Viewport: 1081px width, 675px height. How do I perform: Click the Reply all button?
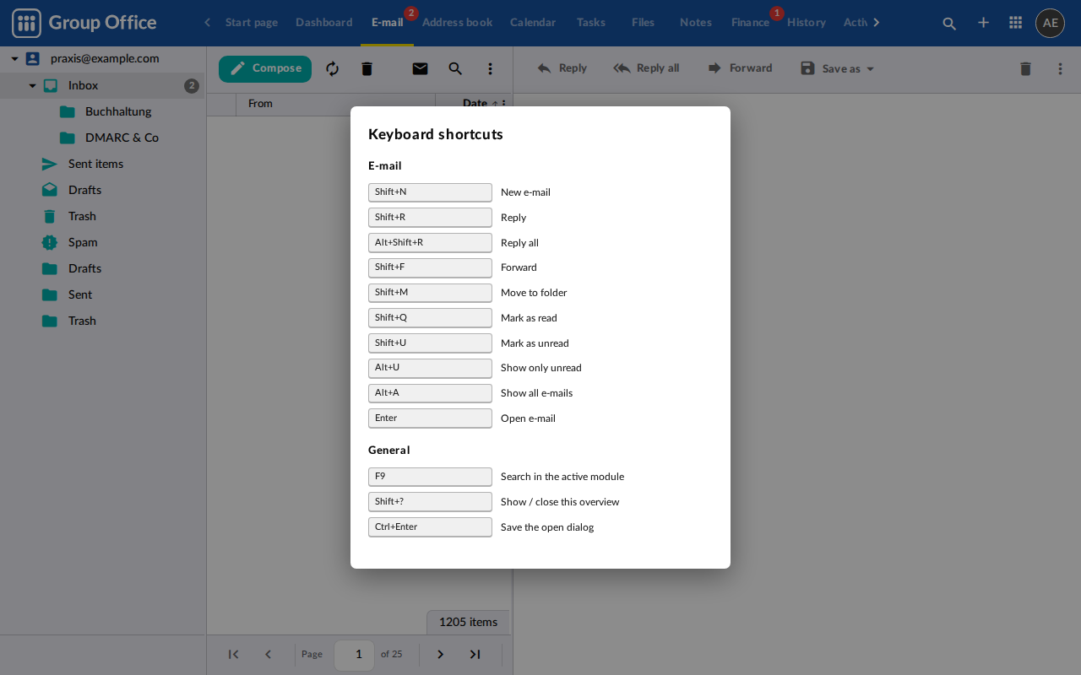[646, 68]
